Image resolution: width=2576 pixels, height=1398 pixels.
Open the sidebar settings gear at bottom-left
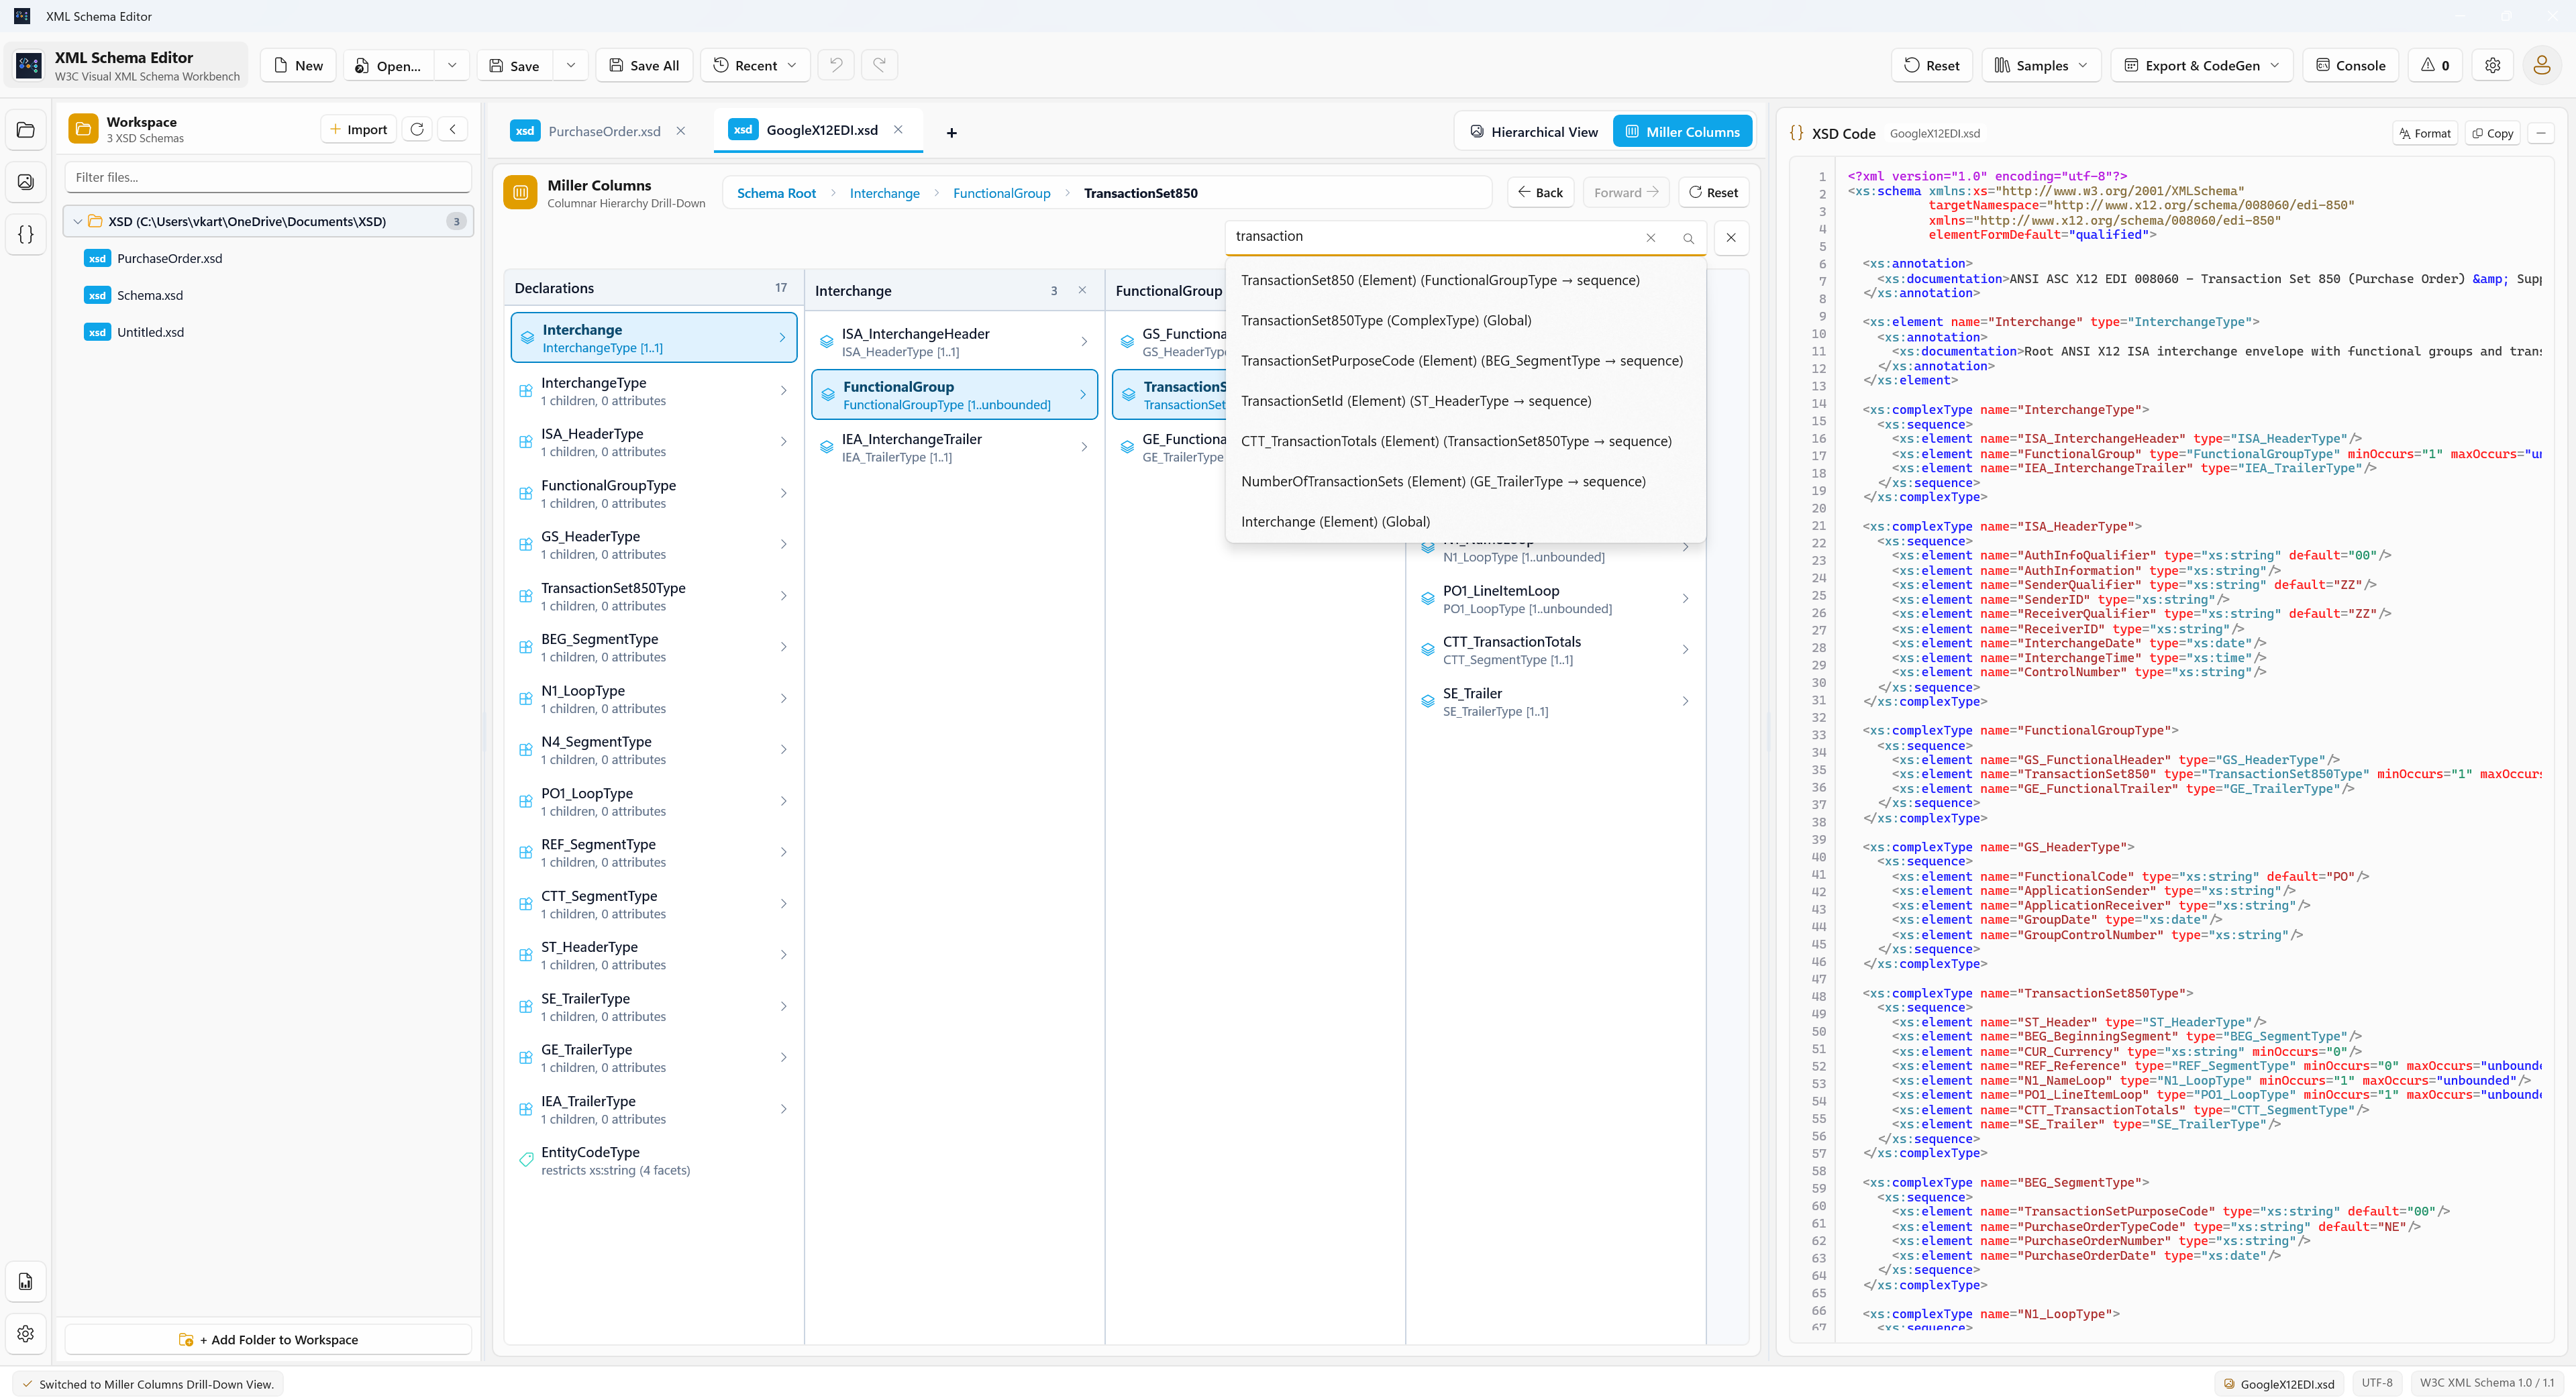point(26,1333)
